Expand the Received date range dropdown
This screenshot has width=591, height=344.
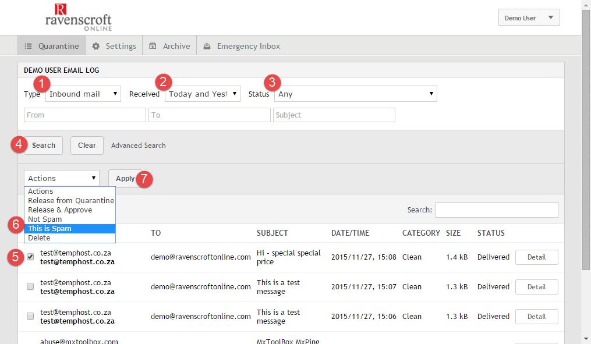pyautogui.click(x=203, y=94)
